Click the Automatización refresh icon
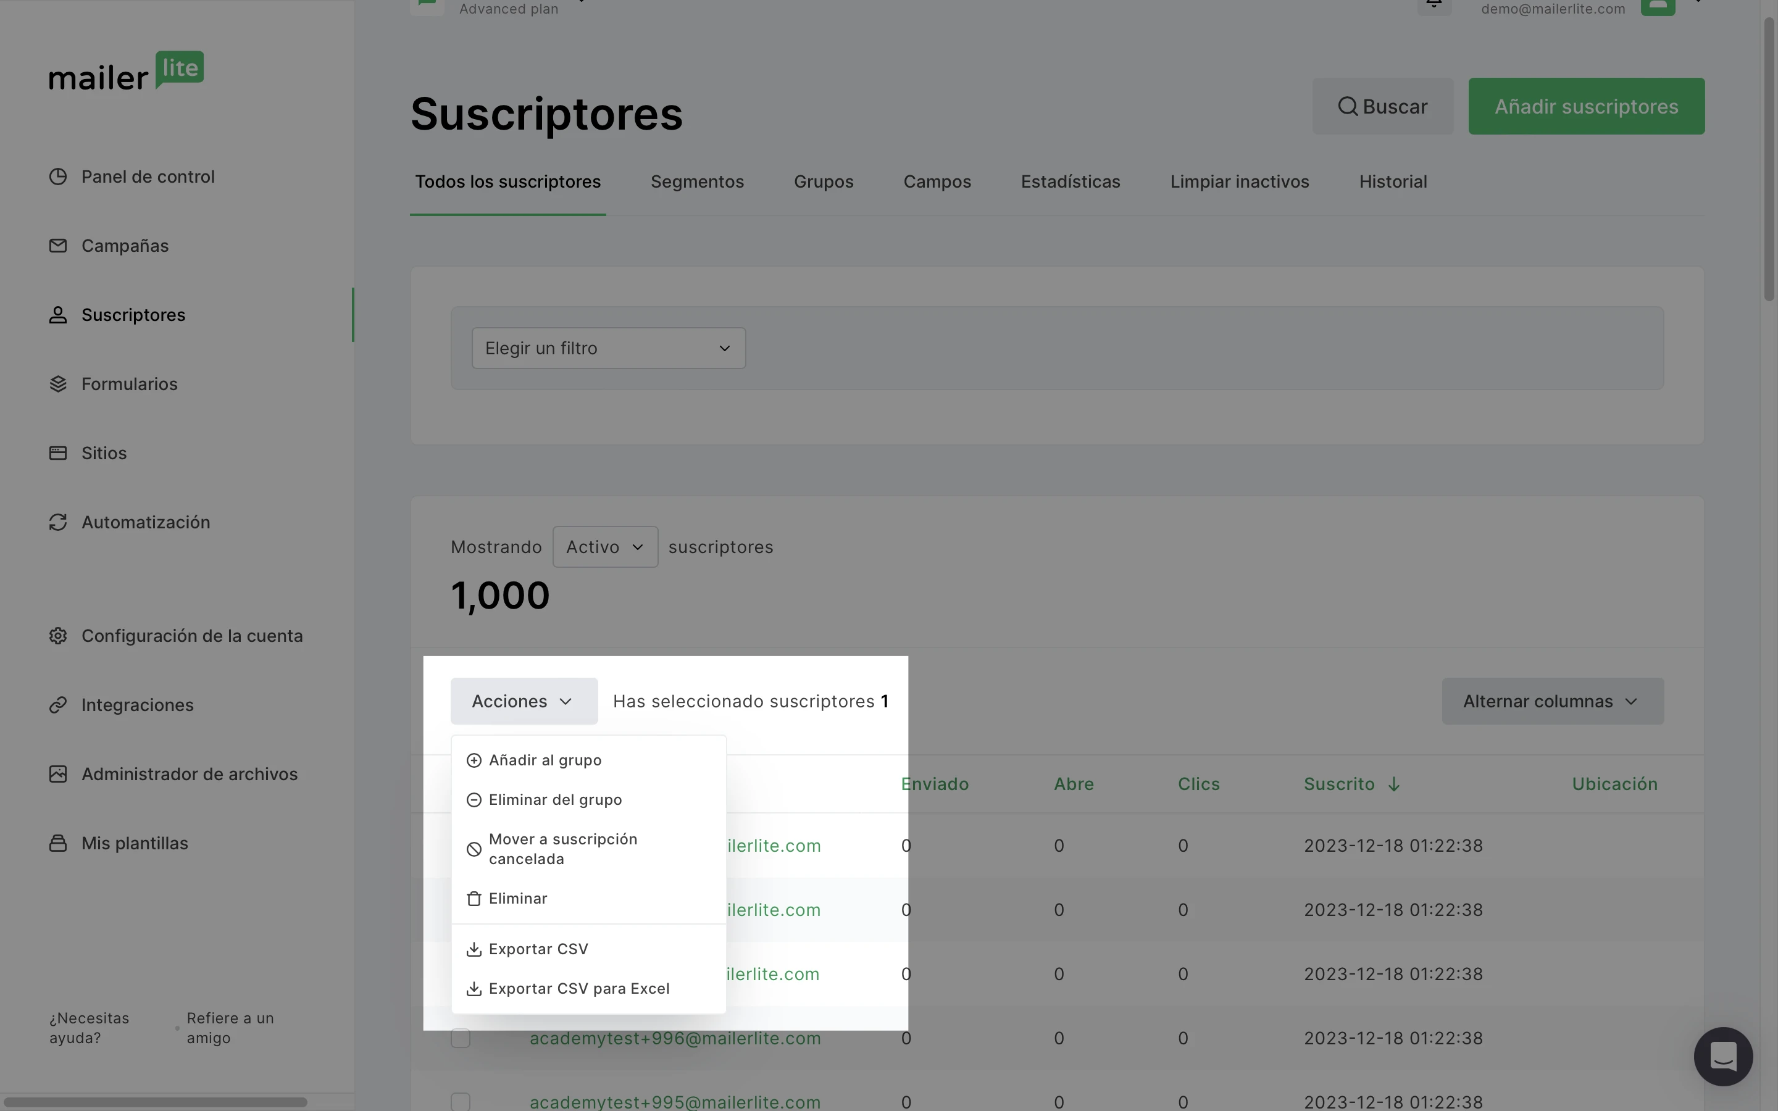The image size is (1778, 1111). 58,522
